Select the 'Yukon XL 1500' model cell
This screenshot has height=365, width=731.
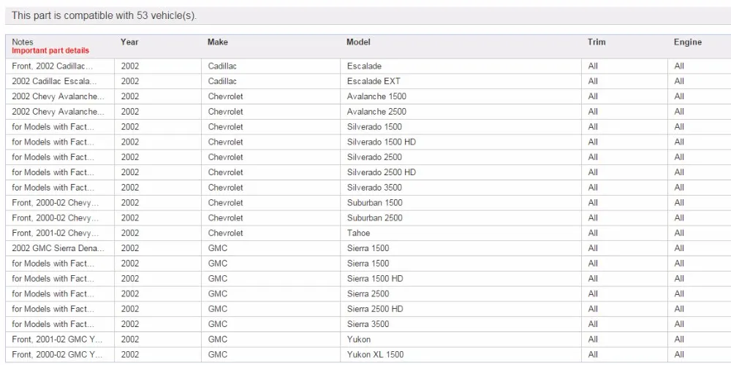461,354
